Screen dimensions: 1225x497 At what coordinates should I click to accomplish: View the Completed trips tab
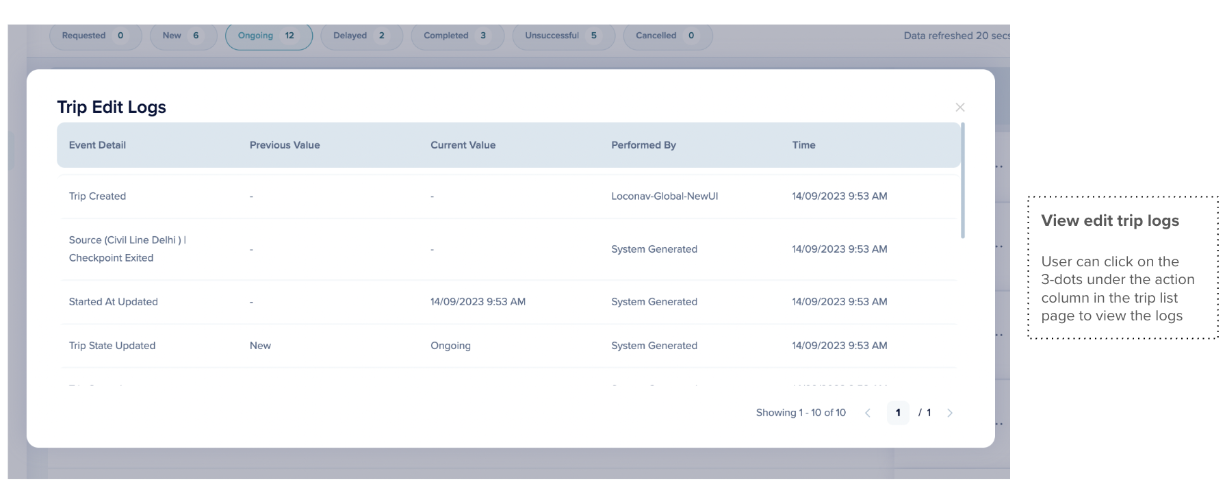point(456,36)
